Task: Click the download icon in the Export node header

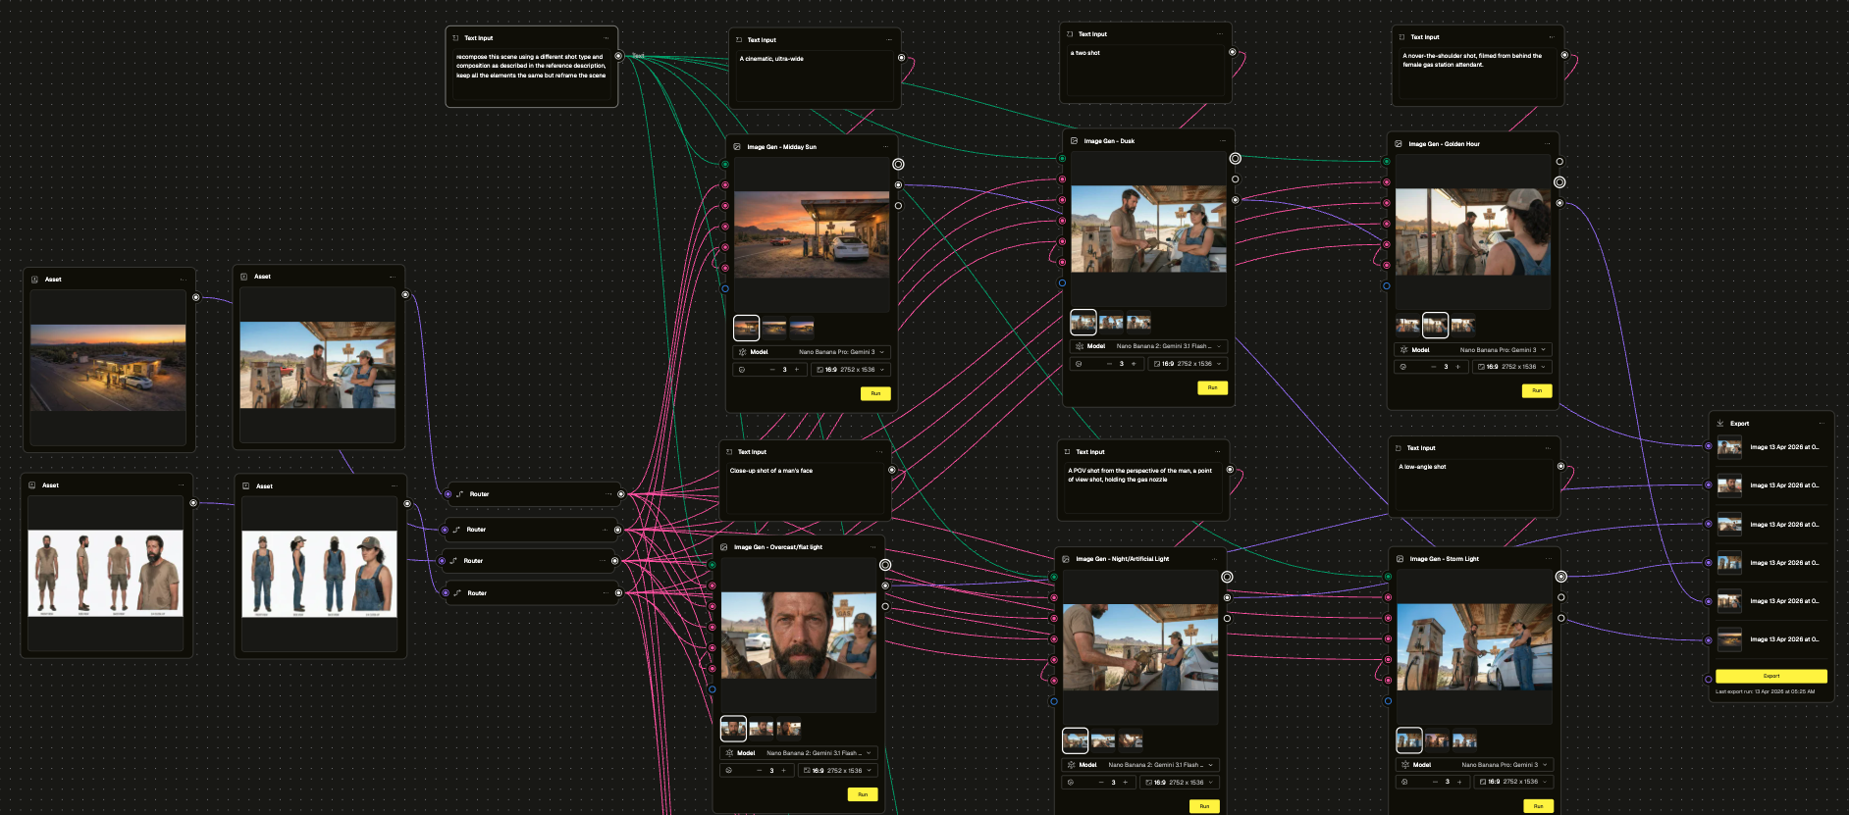Action: [x=1719, y=424]
